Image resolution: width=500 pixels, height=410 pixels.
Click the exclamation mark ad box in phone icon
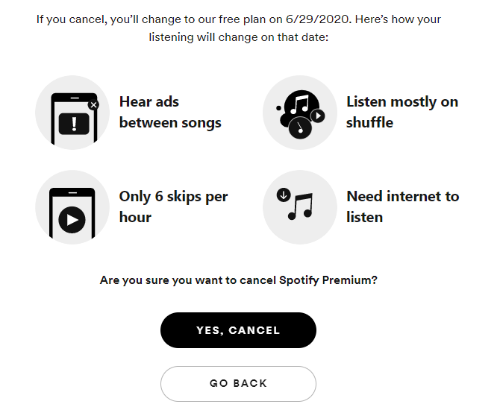(x=74, y=124)
